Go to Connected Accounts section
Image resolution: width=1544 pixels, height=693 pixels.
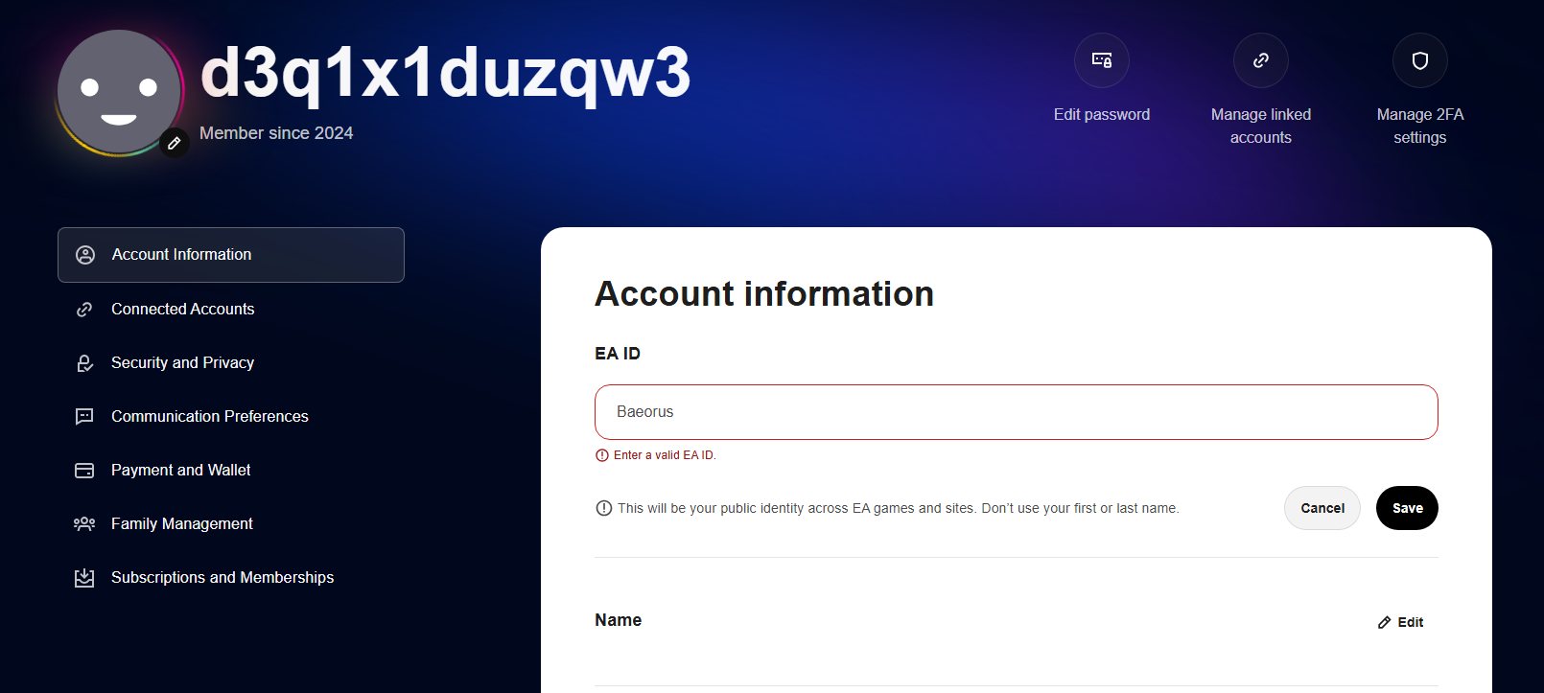click(x=183, y=310)
